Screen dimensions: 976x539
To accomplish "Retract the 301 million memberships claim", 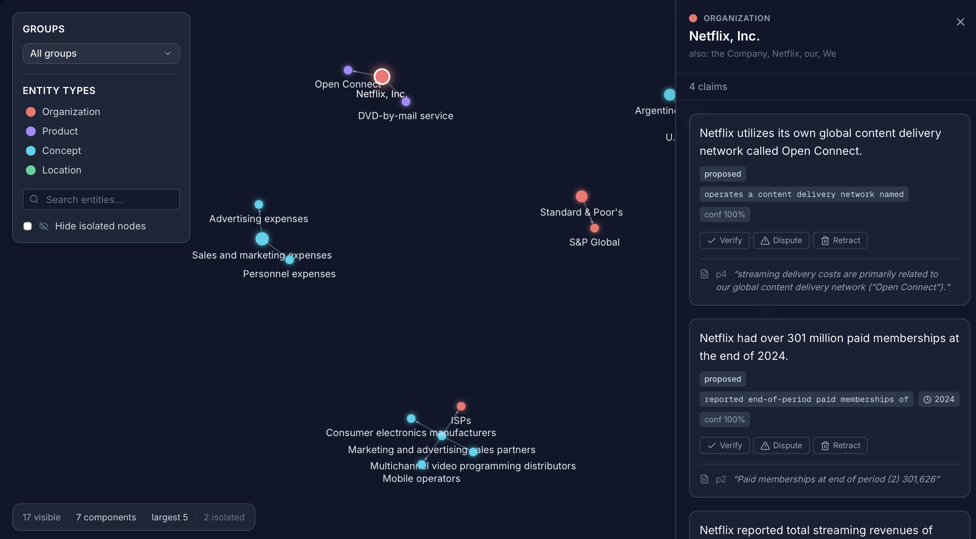I will click(840, 445).
